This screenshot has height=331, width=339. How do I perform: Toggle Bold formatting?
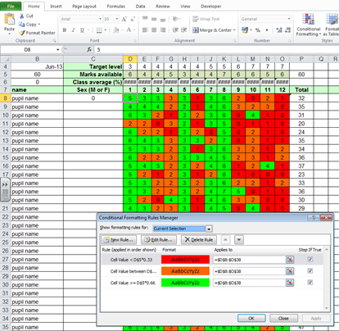coord(65,30)
